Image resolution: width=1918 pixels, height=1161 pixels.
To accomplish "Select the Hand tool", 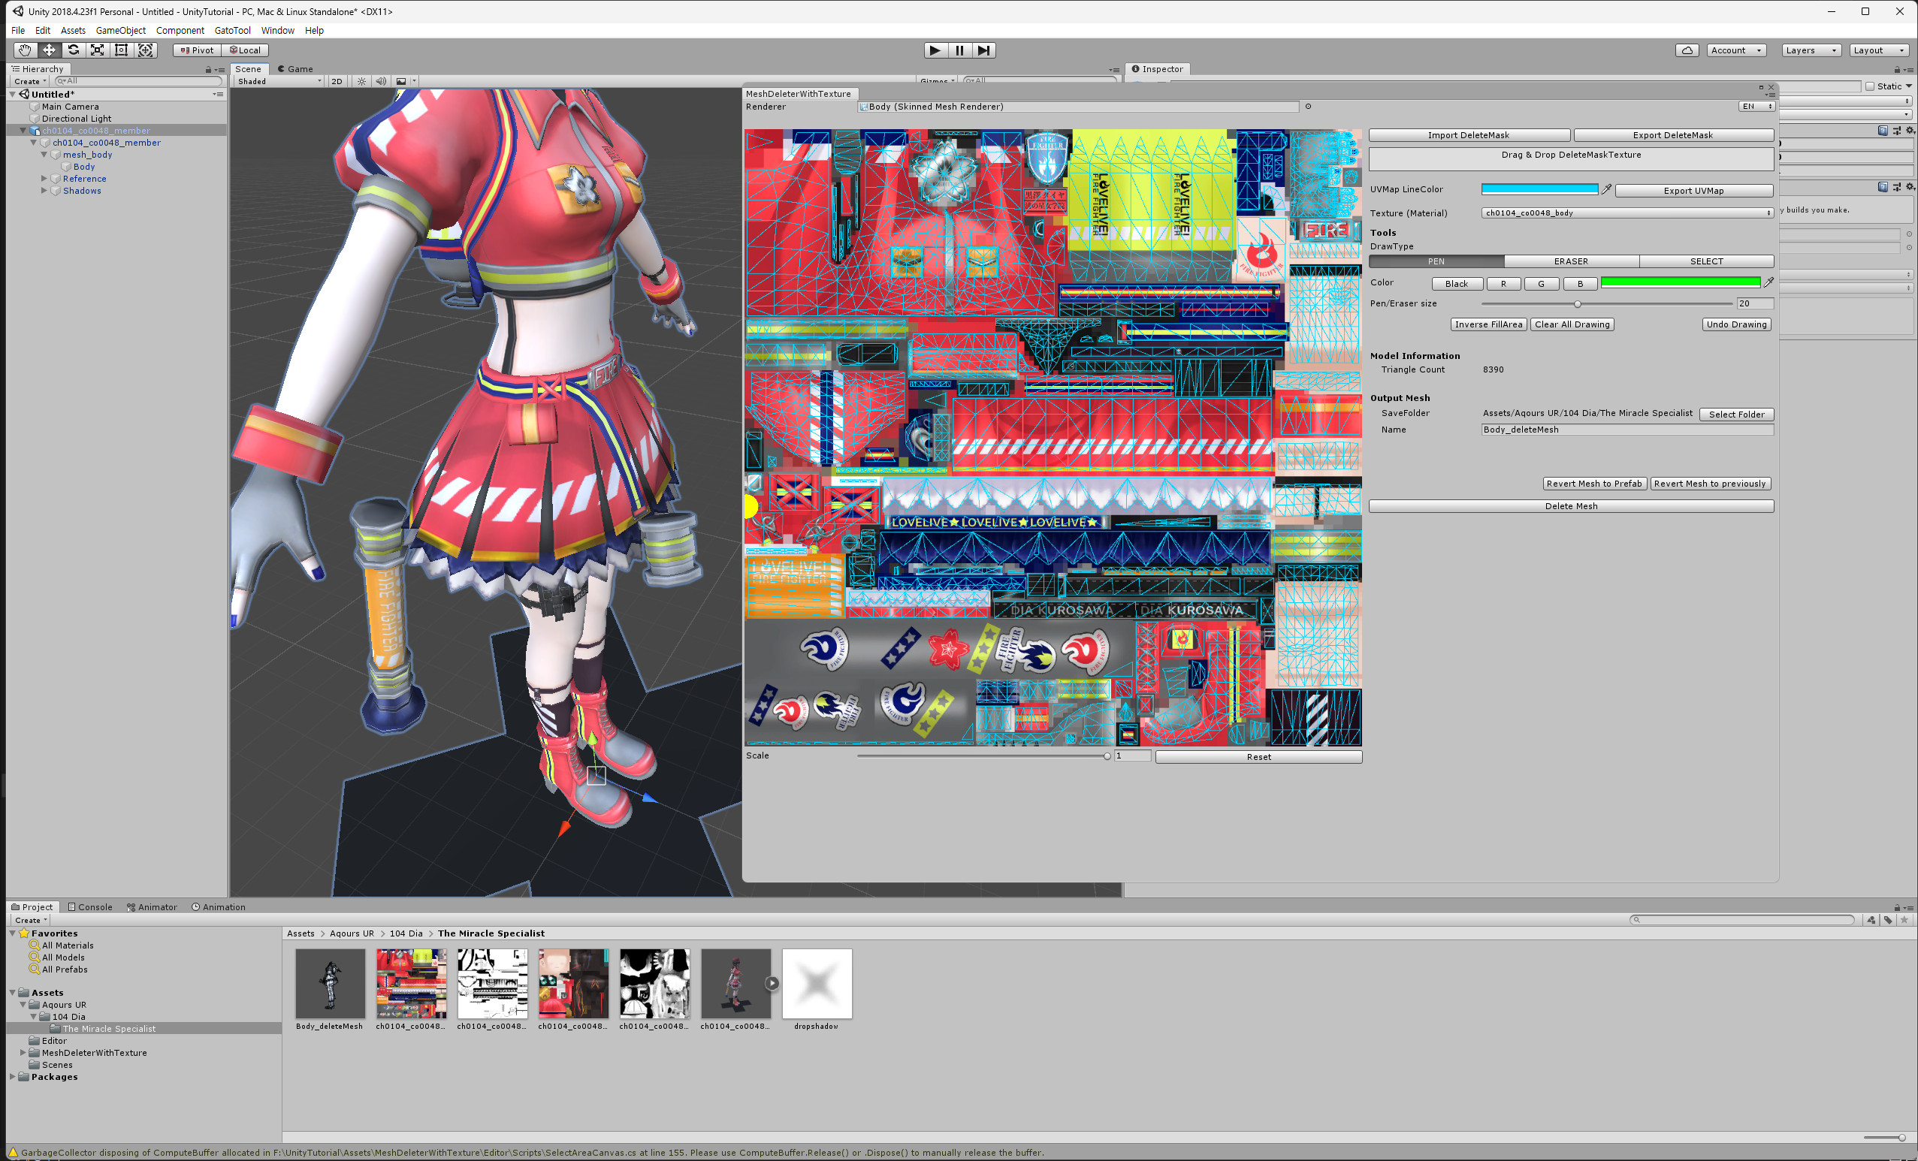I will point(25,50).
